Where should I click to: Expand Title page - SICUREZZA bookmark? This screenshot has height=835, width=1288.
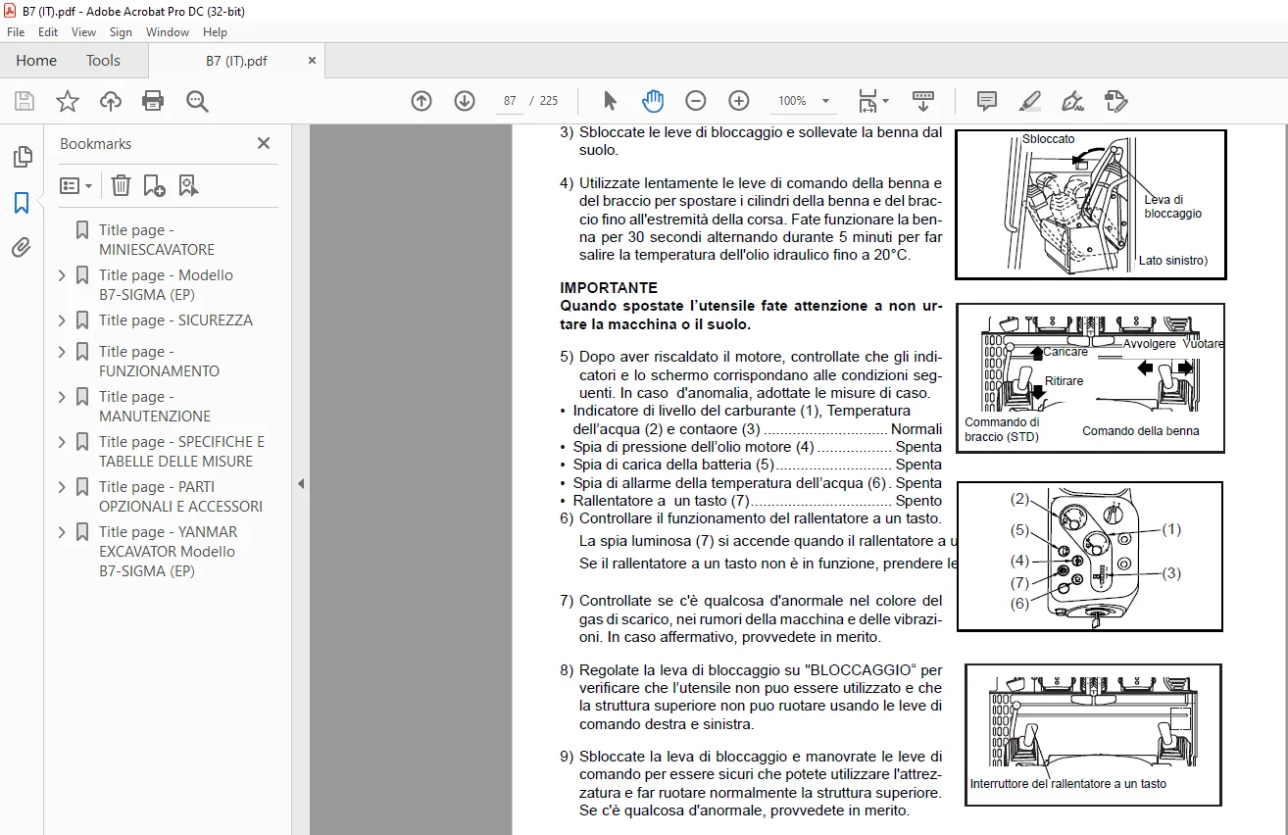[x=63, y=320]
